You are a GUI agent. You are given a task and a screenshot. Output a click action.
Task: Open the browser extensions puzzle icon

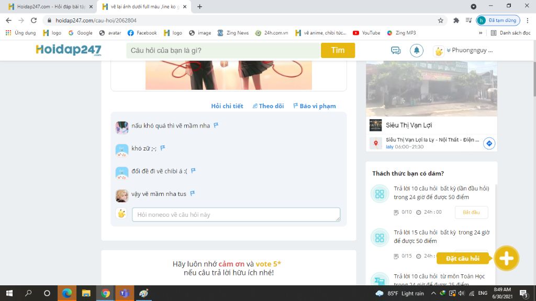click(x=456, y=20)
